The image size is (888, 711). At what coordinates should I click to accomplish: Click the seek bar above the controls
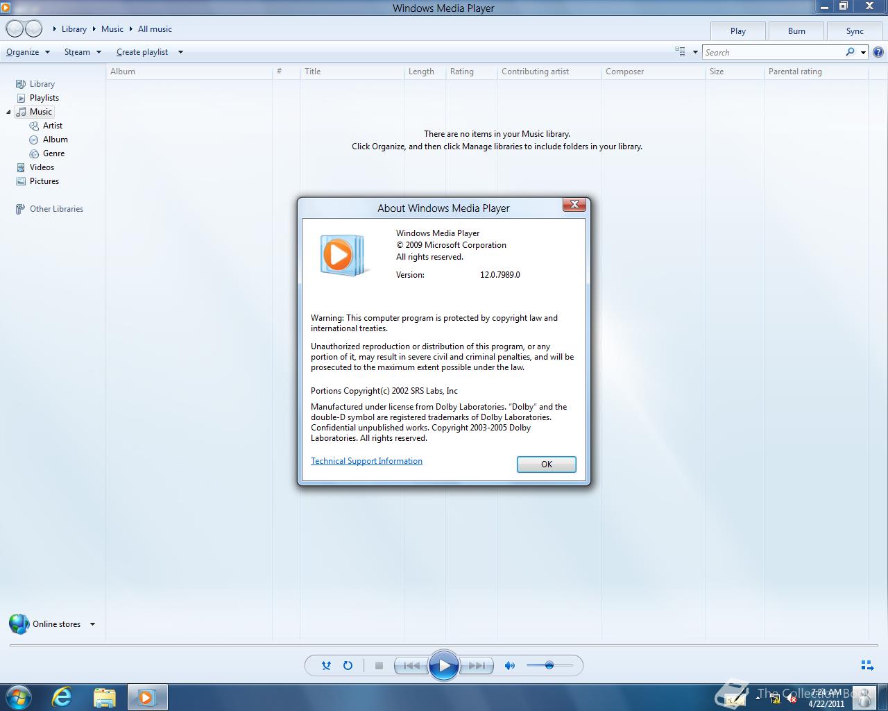444,646
